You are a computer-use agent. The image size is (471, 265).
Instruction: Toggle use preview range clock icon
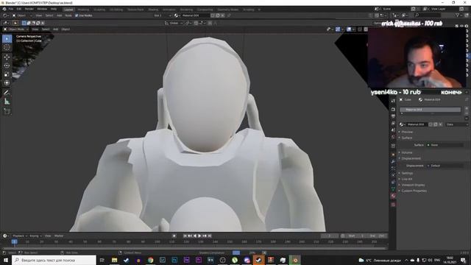pos(343,236)
